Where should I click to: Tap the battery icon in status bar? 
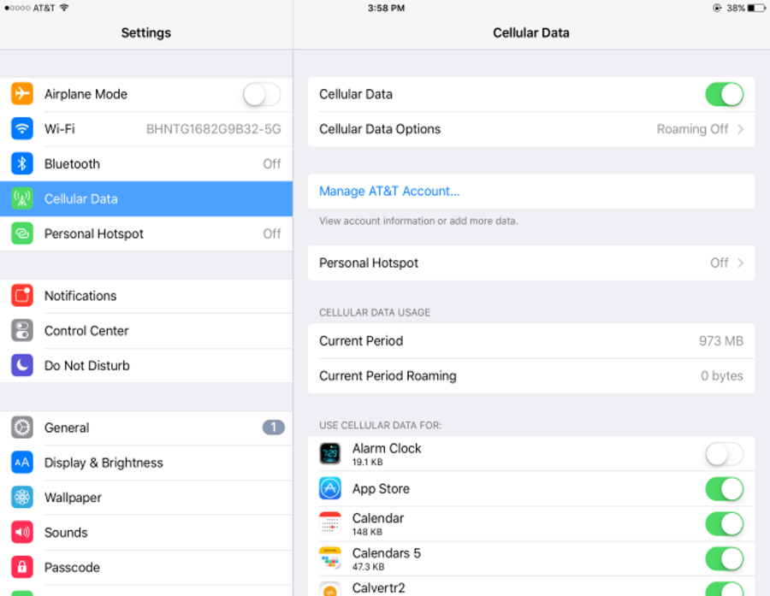[x=757, y=8]
